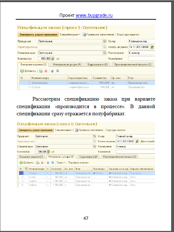
Task: Click Продукция search icon in second screenshot
Action: tap(95, 136)
